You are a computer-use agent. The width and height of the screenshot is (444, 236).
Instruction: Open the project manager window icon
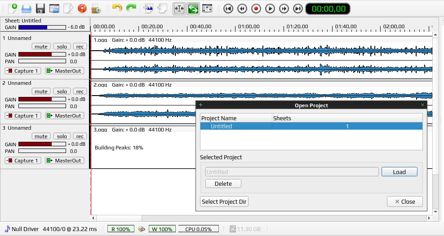(54, 9)
